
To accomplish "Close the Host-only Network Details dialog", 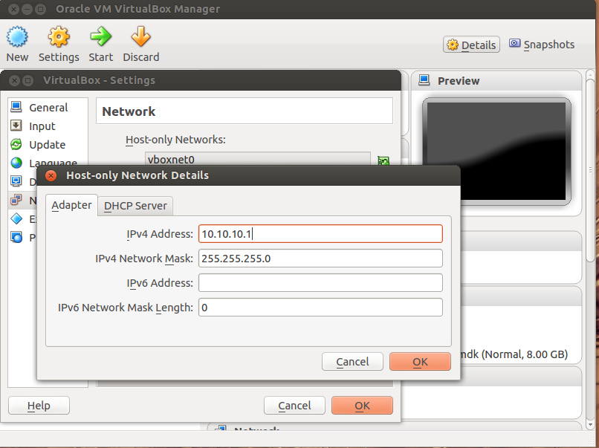I will pyautogui.click(x=51, y=175).
